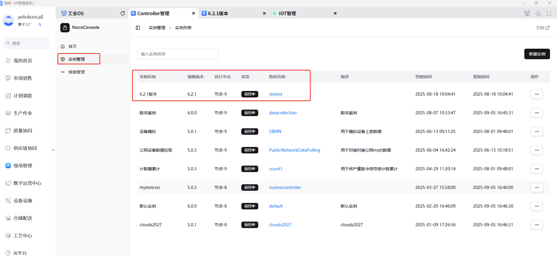The height and width of the screenshot is (256, 557).
Task: Click the switch icon next to 数字工厂
Action: (40, 24)
